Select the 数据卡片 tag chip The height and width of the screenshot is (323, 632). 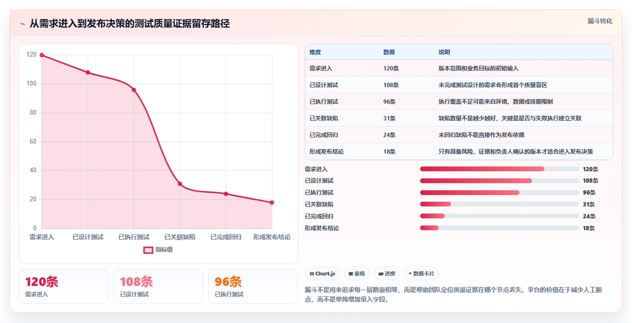pos(421,274)
